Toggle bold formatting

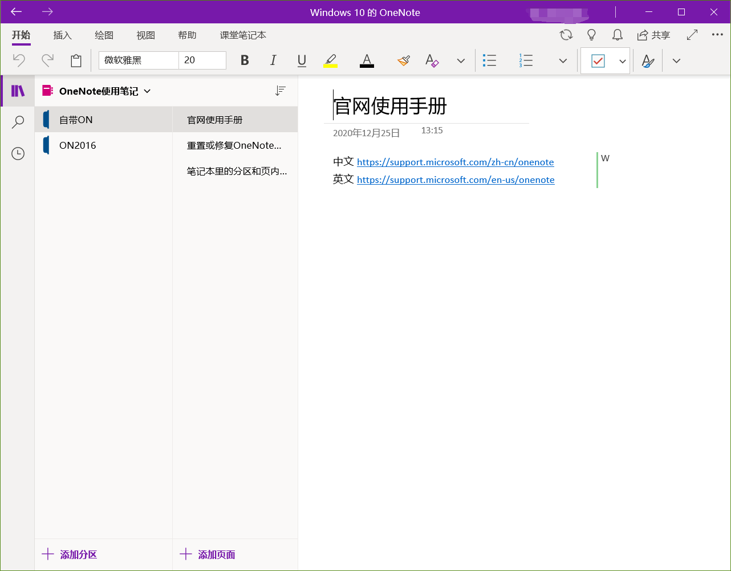[245, 60]
